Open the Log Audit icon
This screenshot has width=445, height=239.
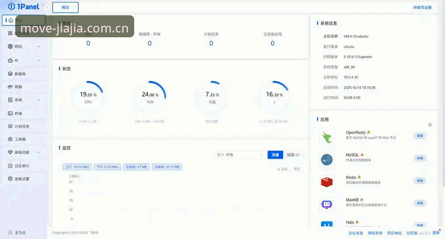tap(10, 166)
